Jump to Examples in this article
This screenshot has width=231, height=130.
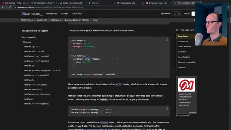(x=182, y=52)
